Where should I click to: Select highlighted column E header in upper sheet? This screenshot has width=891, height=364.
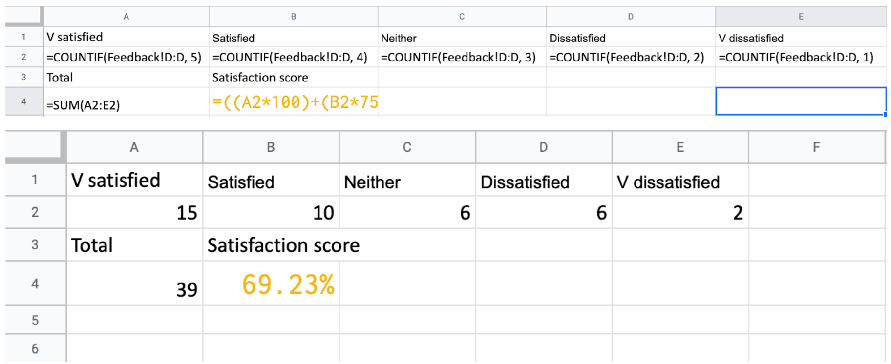(x=800, y=16)
